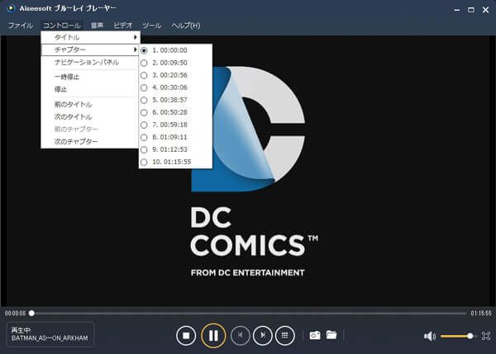Open the ファイル menu
The image size is (496, 354).
[21, 26]
